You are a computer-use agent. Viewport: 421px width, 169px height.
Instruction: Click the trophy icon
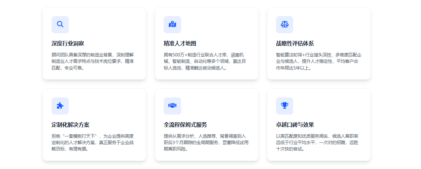pos(284,106)
